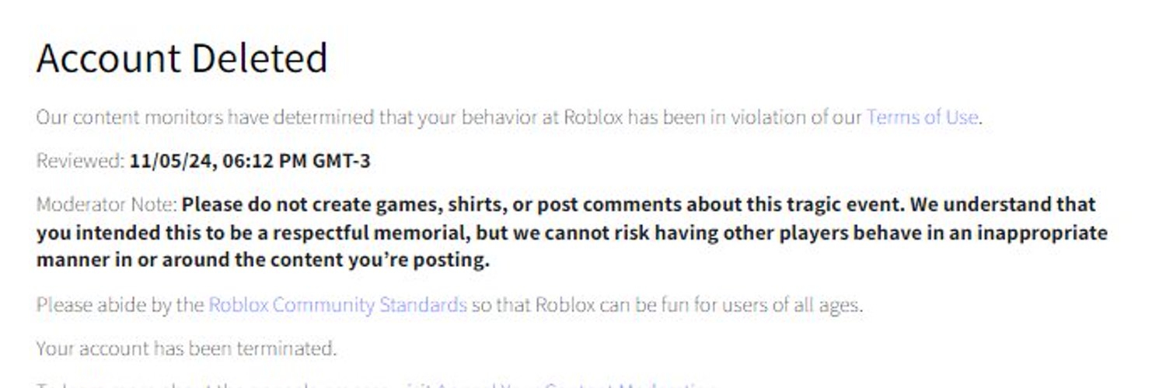
Task: Click the 06:12 PM review time
Action: 264,161
